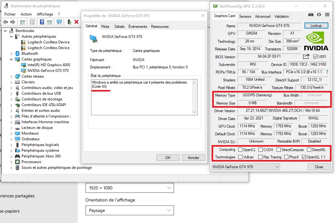Click the Claviers keyboard icon in the tree
This screenshot has width=335, height=223.
tap(17, 82)
